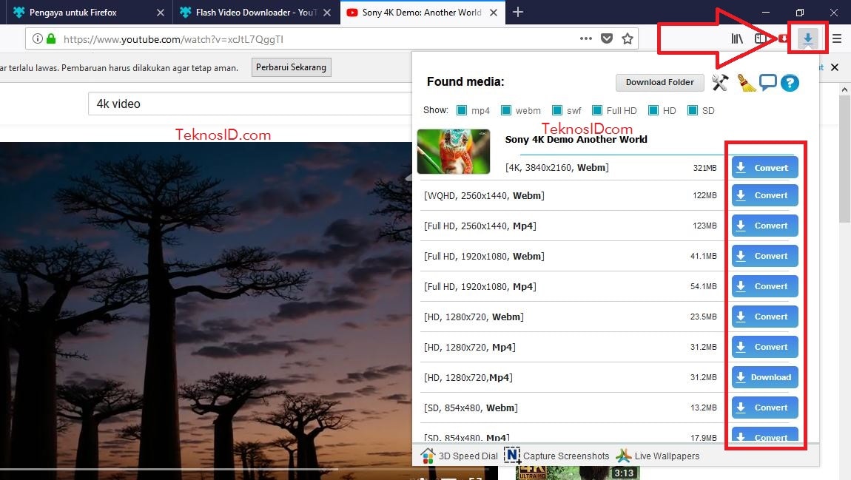
Task: Convert the WQHD 2560x1440 Webm video
Action: (764, 195)
